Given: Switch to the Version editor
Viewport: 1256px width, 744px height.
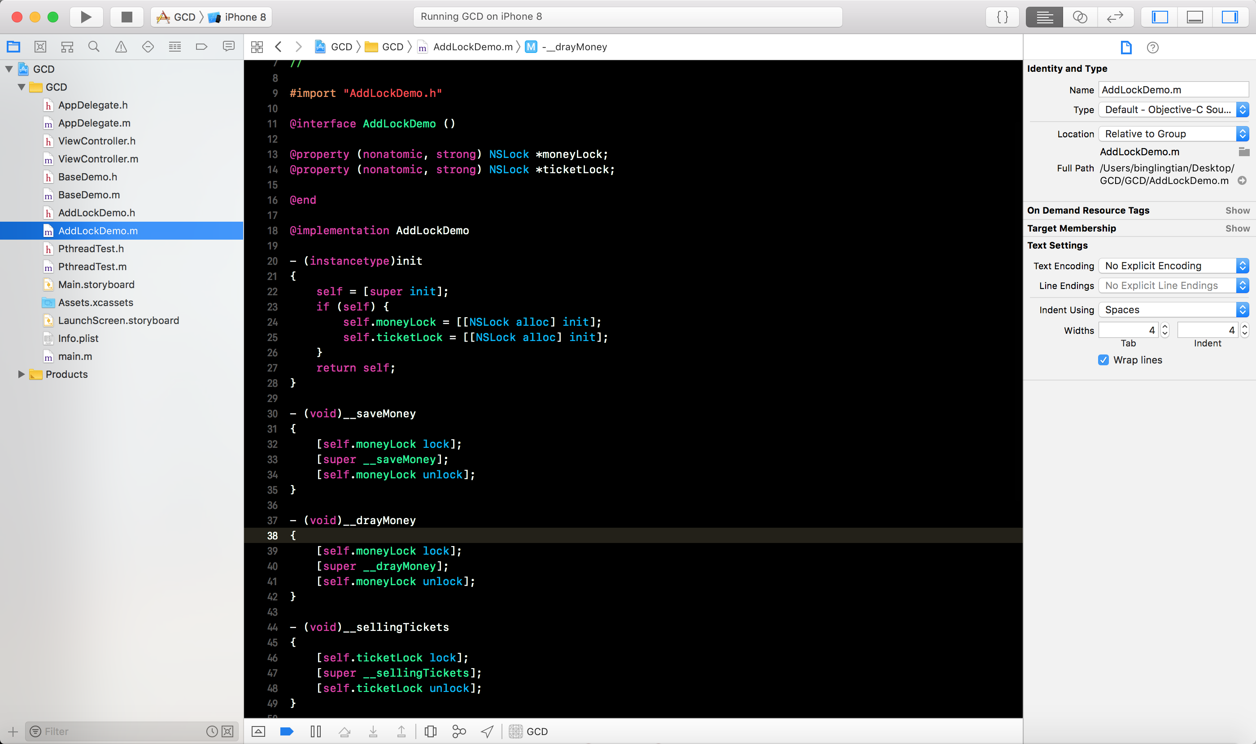Looking at the screenshot, I should tap(1115, 17).
